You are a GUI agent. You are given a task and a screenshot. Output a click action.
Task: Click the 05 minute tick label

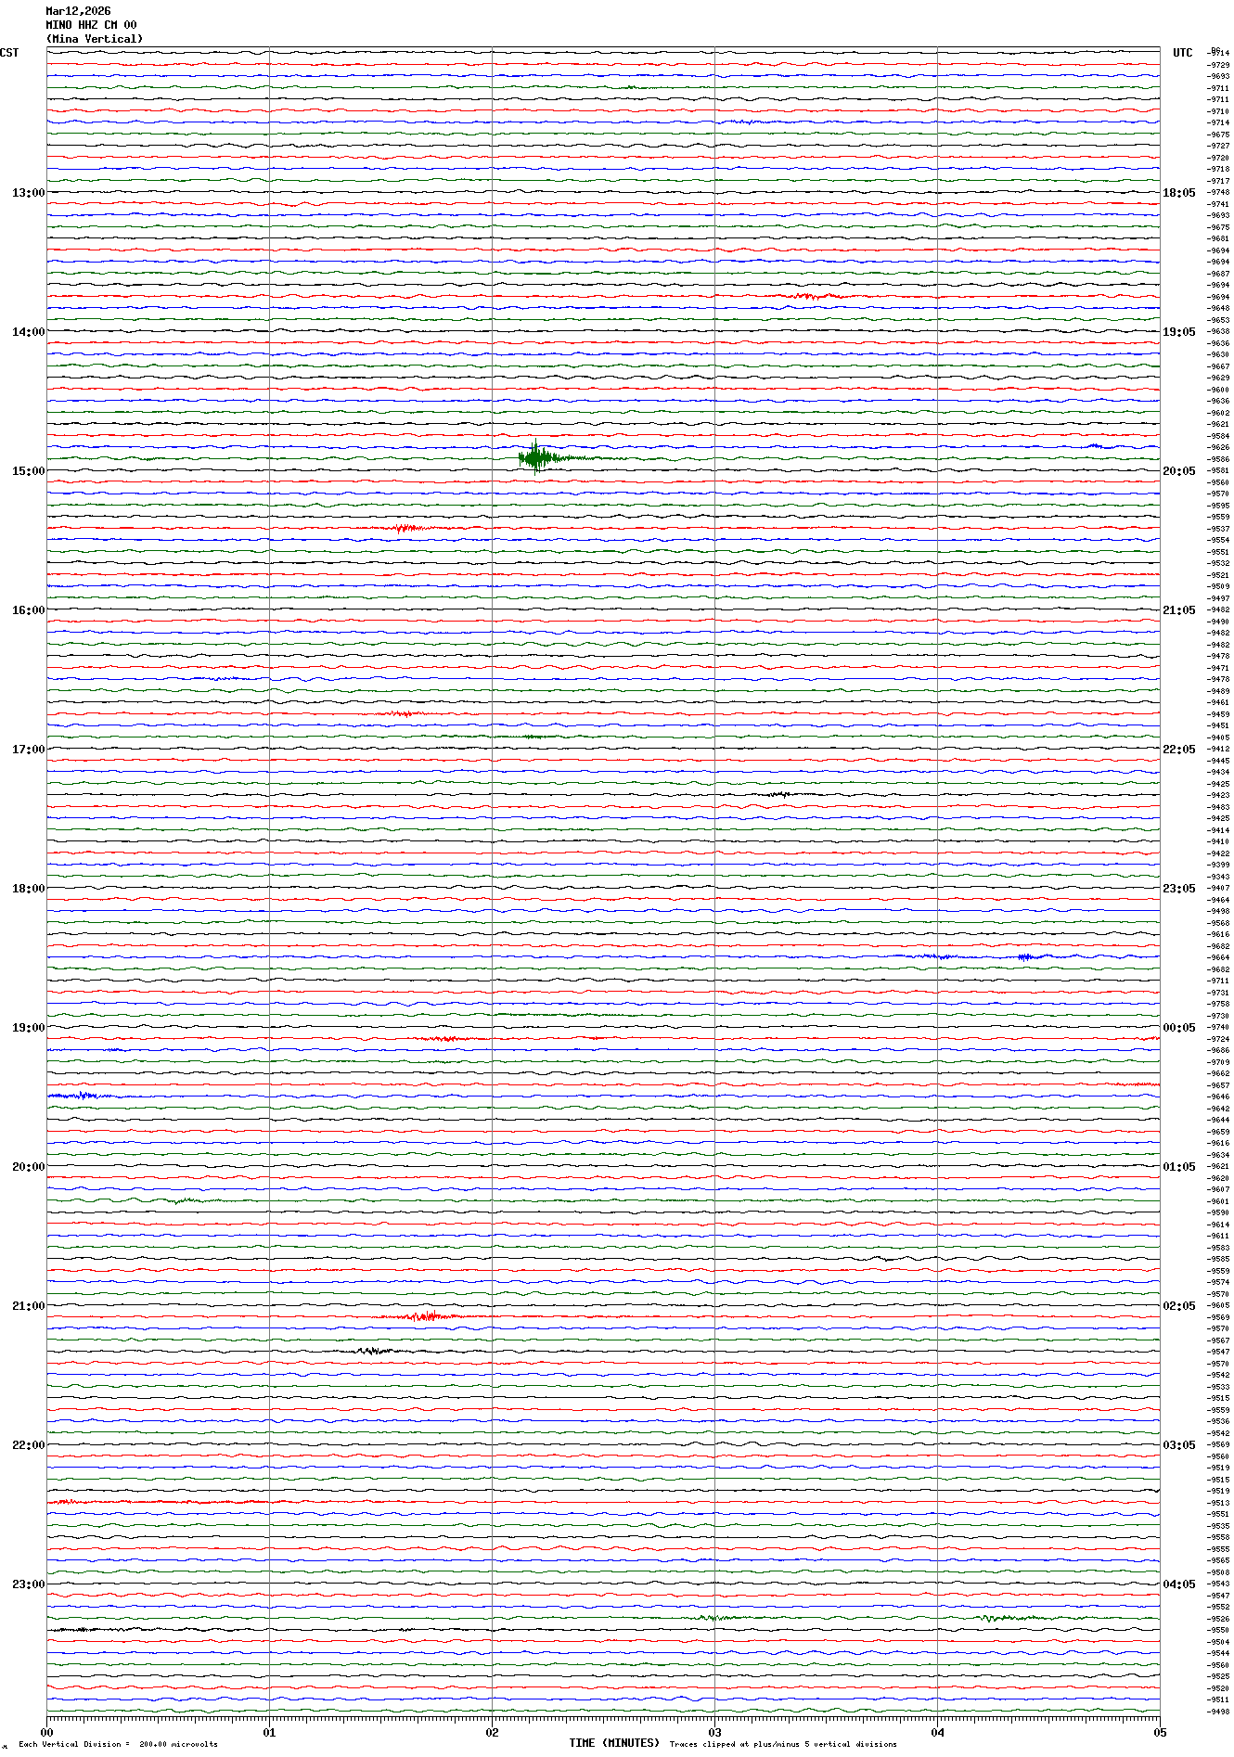click(1159, 1732)
